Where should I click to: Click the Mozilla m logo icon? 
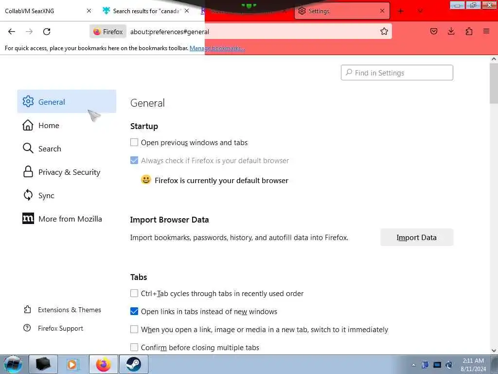(x=28, y=219)
